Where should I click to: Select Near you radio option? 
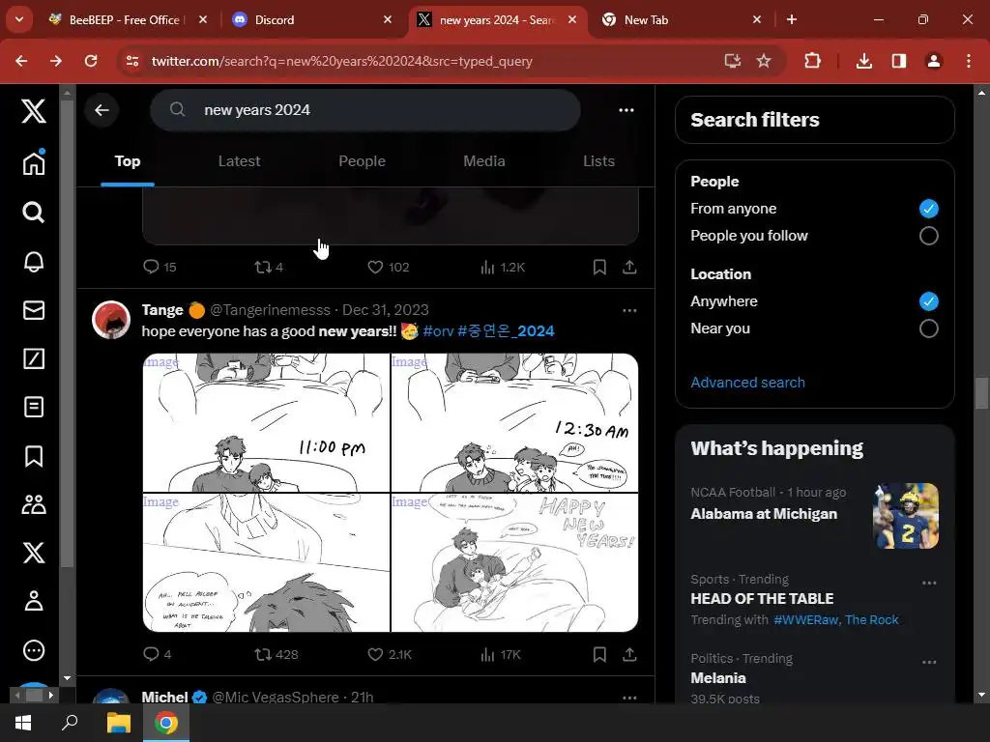[928, 328]
